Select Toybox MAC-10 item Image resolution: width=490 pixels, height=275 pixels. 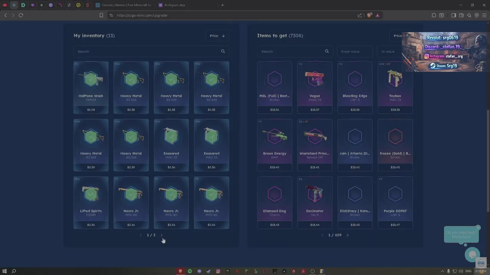(395, 87)
